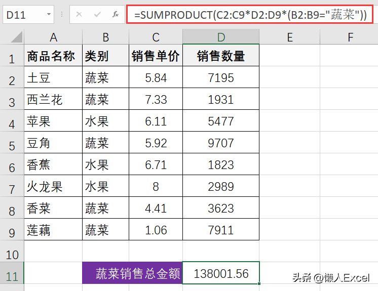Select row 6 header
This screenshot has height=291, width=378.
point(12,164)
